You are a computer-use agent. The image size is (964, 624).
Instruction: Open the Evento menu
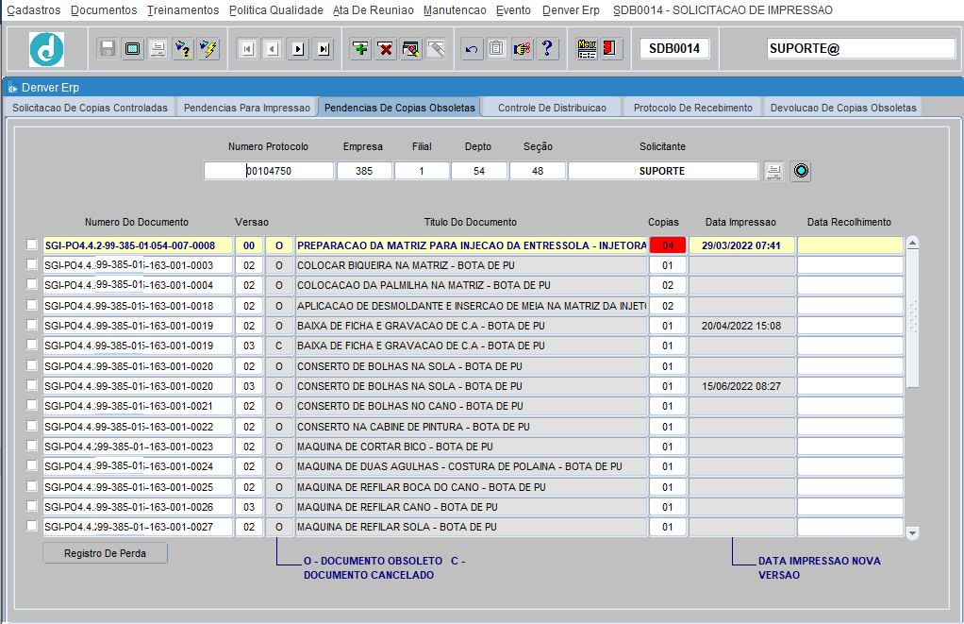point(513,10)
